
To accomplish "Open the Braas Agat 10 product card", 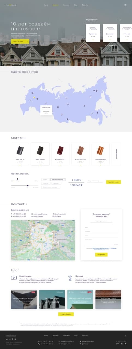I will (20, 154).
